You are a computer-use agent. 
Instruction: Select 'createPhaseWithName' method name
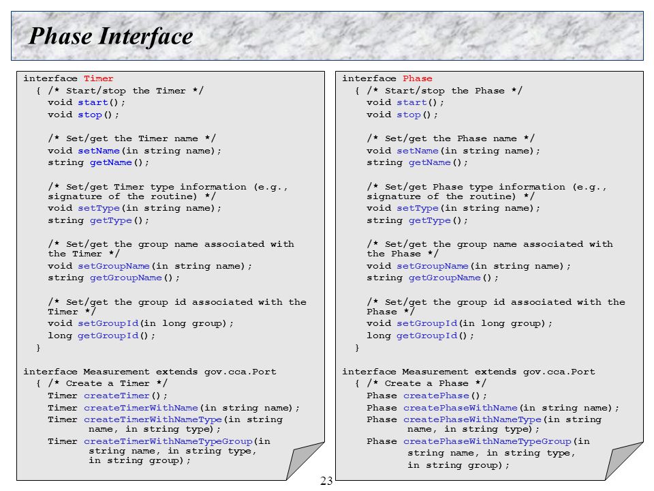click(460, 408)
